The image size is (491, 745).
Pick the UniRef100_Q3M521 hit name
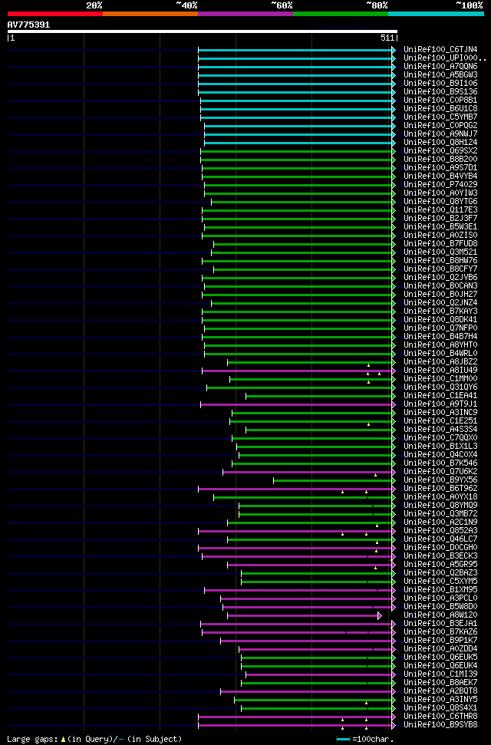(440, 252)
